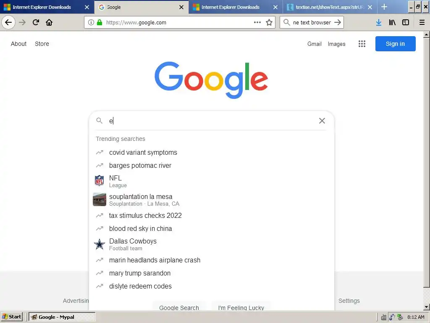Select suggestion barges potomac river
430x323 pixels.
click(x=212, y=165)
